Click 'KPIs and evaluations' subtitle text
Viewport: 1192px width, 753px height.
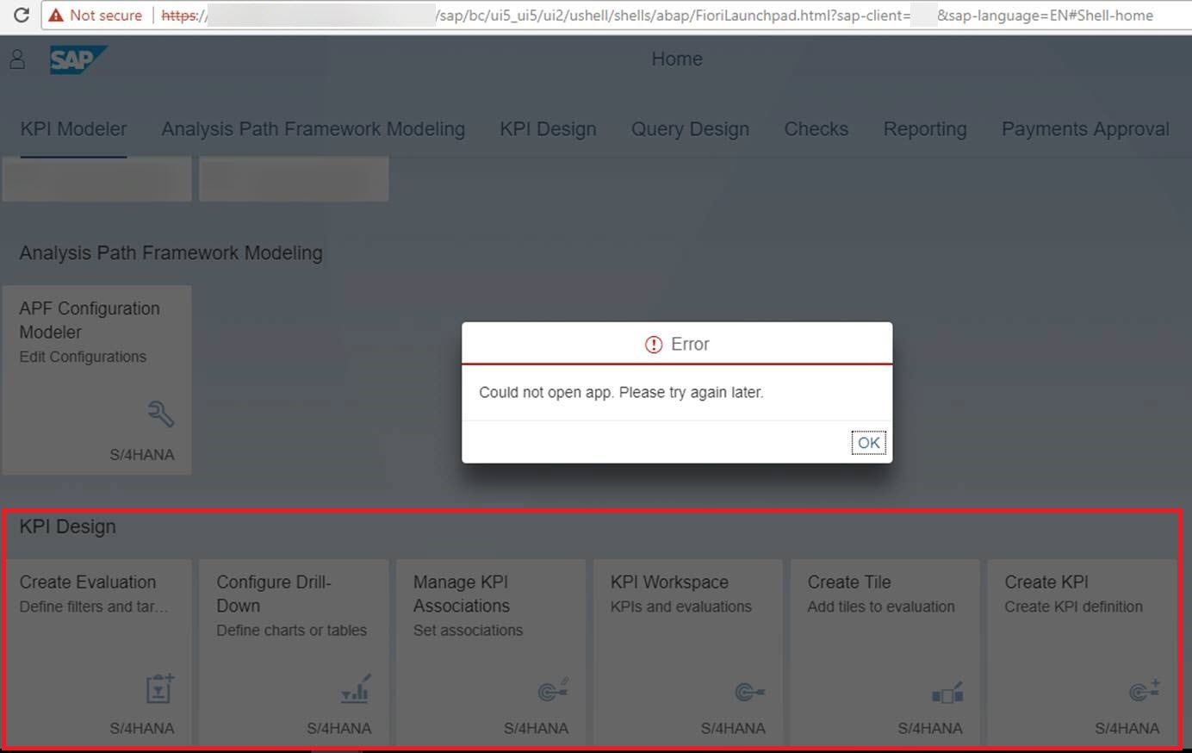[681, 607]
